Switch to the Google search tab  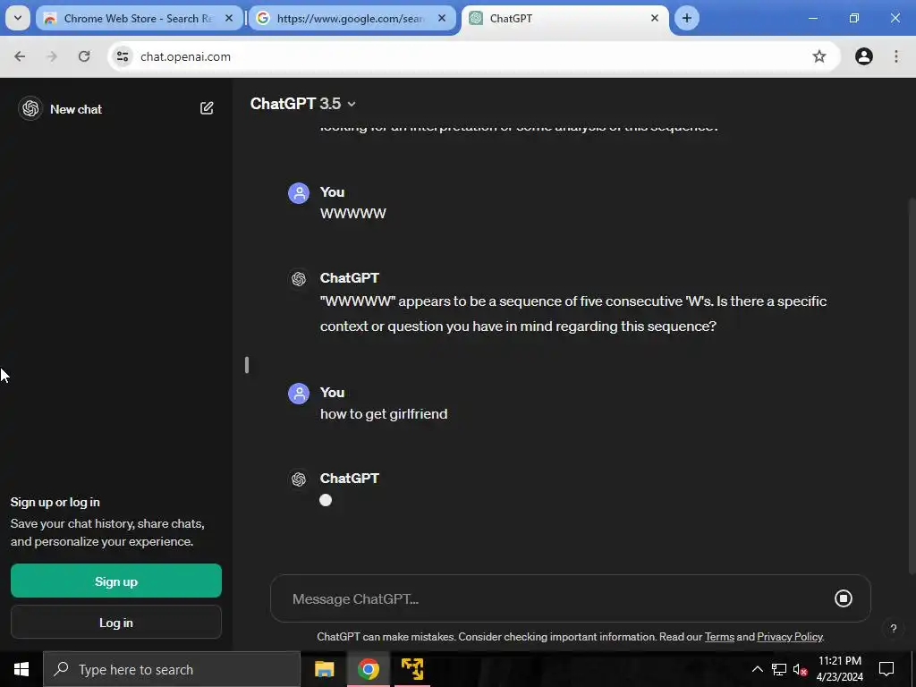[352, 18]
